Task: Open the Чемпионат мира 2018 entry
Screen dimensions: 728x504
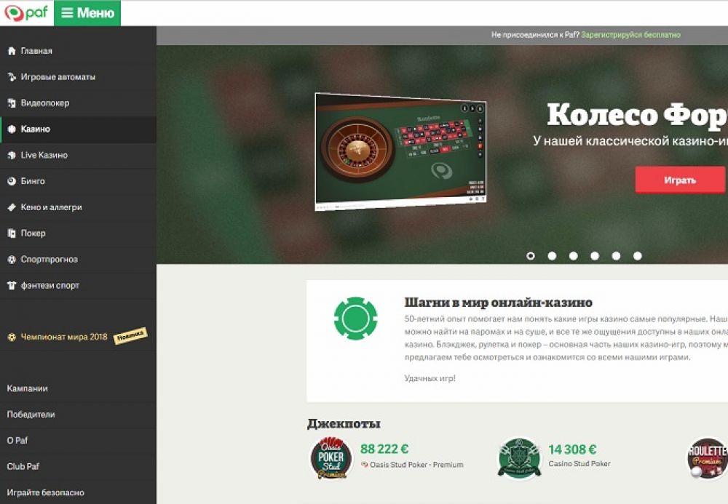Action: tap(78, 337)
